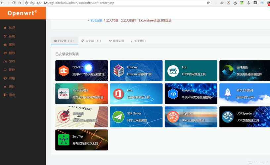The height and width of the screenshot is (165, 270).
Task: Click the cloud icon beside 服务
Action: coord(5,45)
